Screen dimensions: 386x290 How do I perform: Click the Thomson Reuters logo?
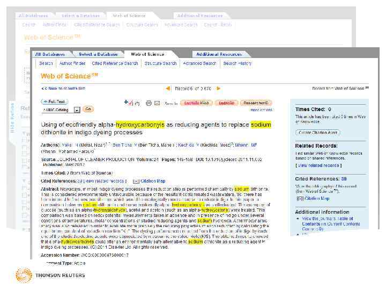[50, 275]
